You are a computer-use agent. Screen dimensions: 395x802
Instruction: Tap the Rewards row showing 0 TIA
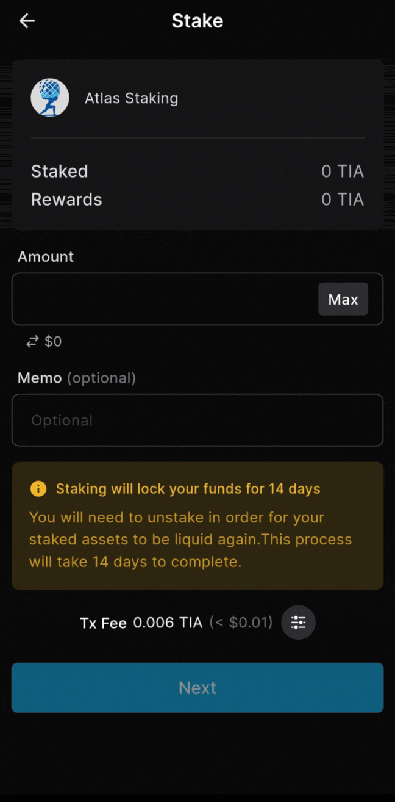[x=197, y=200]
